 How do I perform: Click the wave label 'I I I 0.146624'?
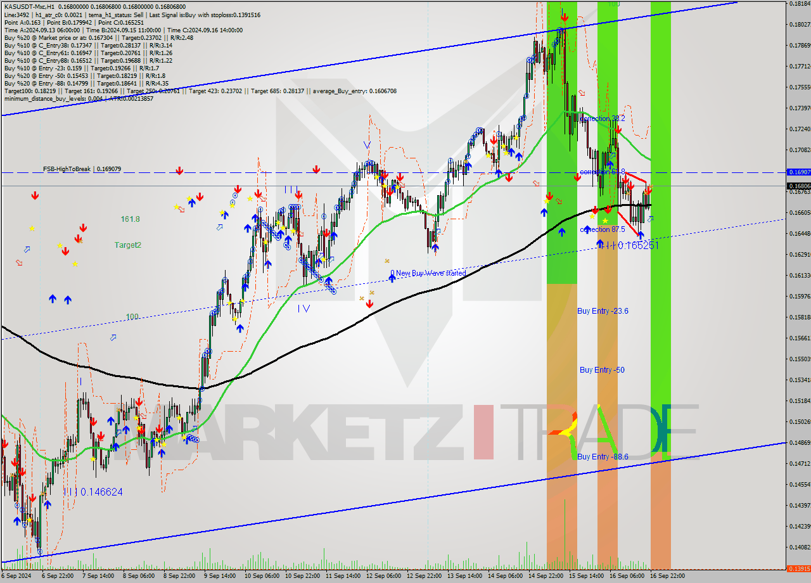point(93,492)
